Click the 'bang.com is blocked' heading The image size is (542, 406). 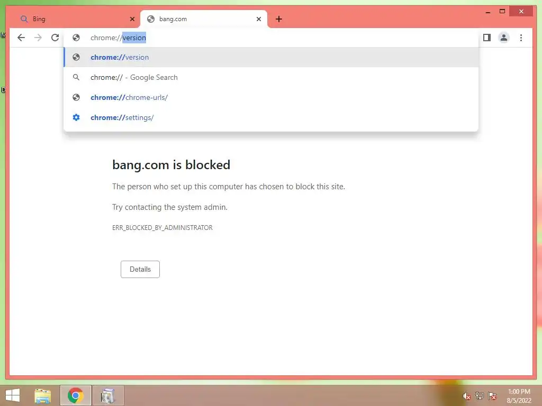[171, 165]
